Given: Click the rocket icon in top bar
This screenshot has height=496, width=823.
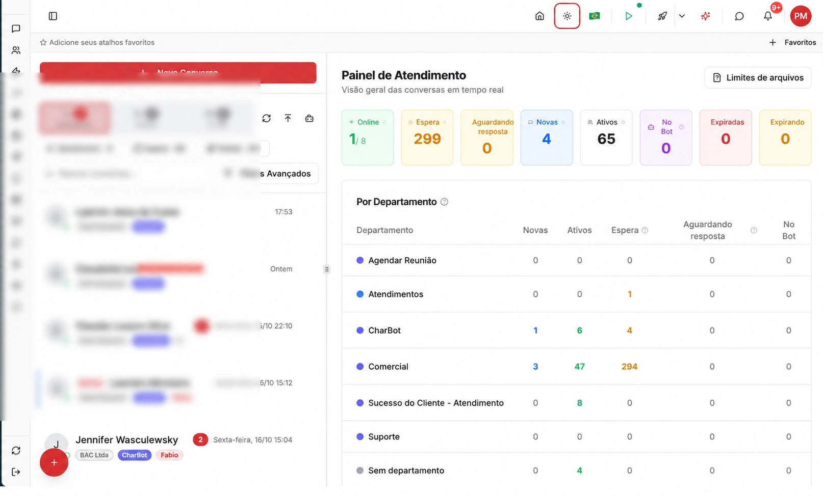Looking at the screenshot, I should click(662, 16).
